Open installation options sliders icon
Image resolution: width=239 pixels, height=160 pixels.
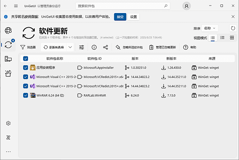coord(82,47)
